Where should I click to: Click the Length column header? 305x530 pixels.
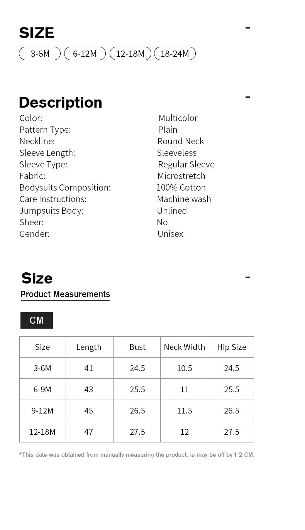point(89,347)
